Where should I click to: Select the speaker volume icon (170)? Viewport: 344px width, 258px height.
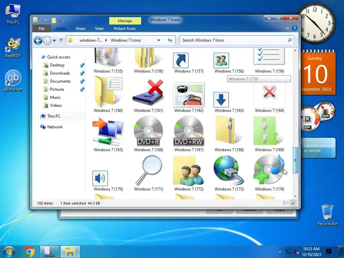click(100, 178)
